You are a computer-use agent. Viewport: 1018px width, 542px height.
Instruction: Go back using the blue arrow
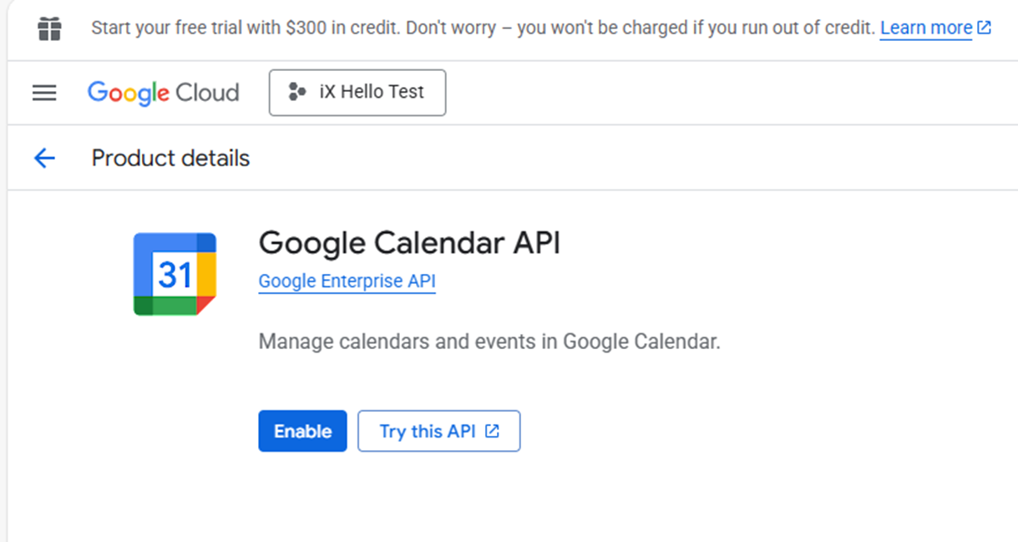[44, 158]
